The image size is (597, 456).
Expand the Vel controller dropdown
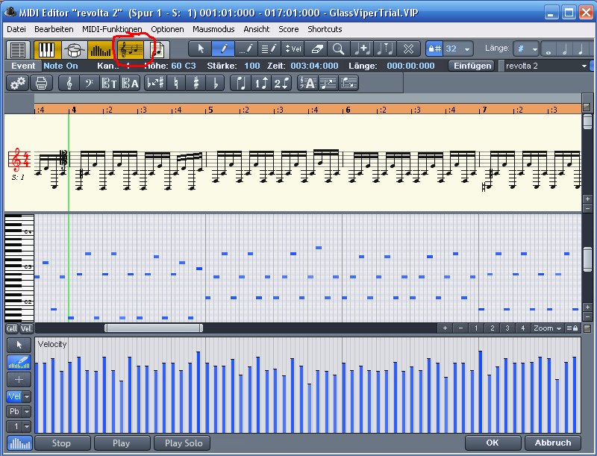click(27, 396)
